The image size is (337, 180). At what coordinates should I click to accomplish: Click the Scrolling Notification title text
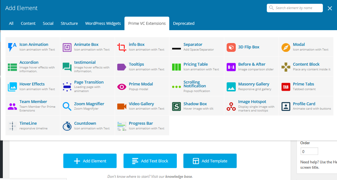194,84
